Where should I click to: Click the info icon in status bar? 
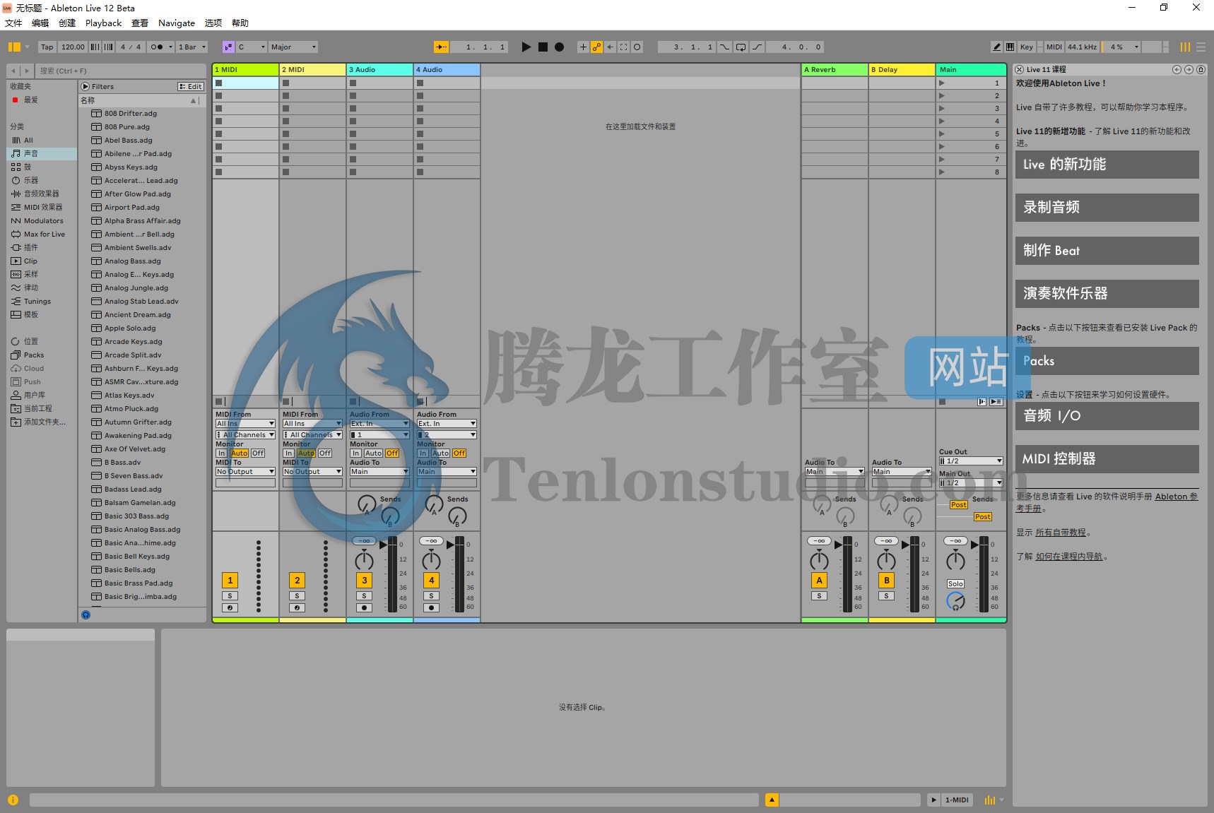coord(13,800)
